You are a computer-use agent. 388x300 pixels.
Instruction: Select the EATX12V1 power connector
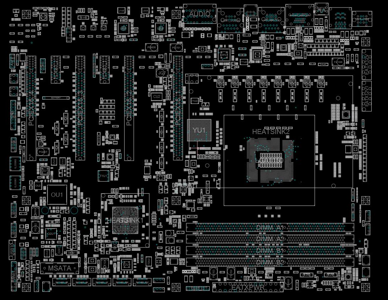click(x=366, y=96)
